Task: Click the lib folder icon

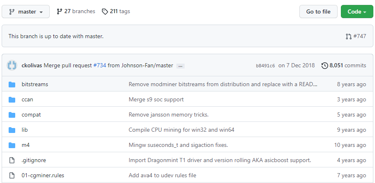Action: point(12,130)
